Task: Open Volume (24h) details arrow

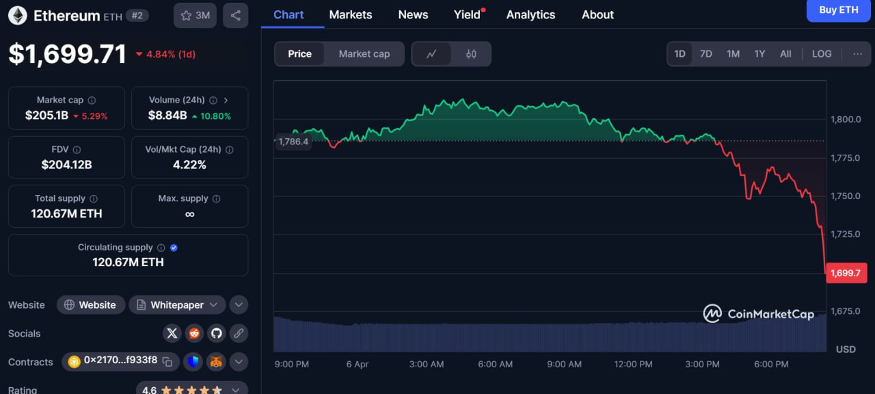Action: pos(226,101)
